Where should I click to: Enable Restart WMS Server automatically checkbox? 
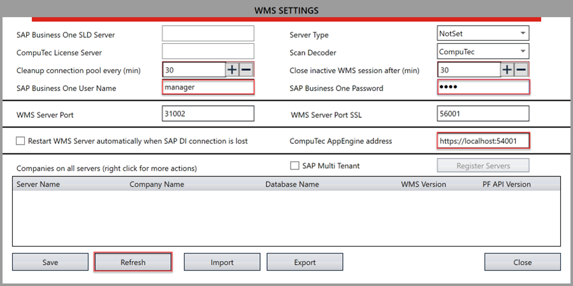point(20,141)
